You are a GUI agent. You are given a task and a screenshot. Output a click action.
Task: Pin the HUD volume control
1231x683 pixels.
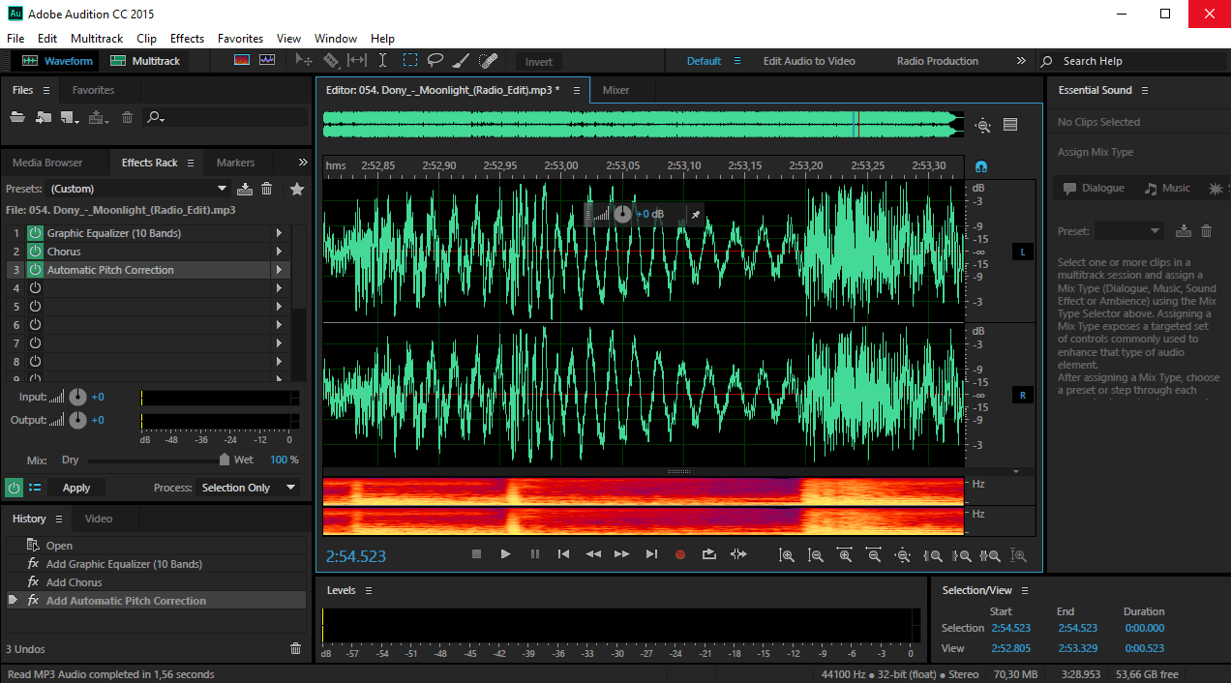coord(695,214)
